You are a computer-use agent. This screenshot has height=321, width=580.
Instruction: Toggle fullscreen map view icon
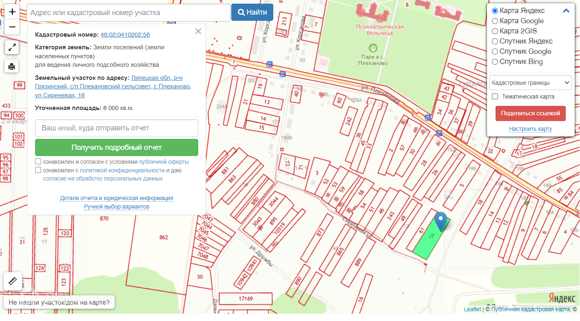(11, 48)
